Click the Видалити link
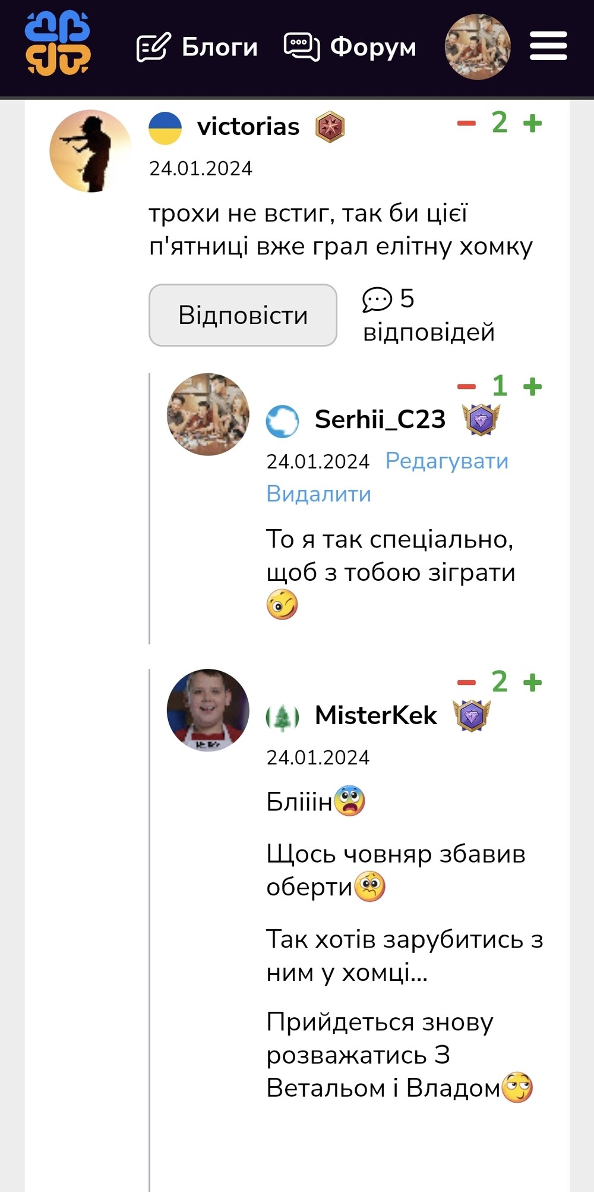This screenshot has height=1192, width=594. (318, 494)
